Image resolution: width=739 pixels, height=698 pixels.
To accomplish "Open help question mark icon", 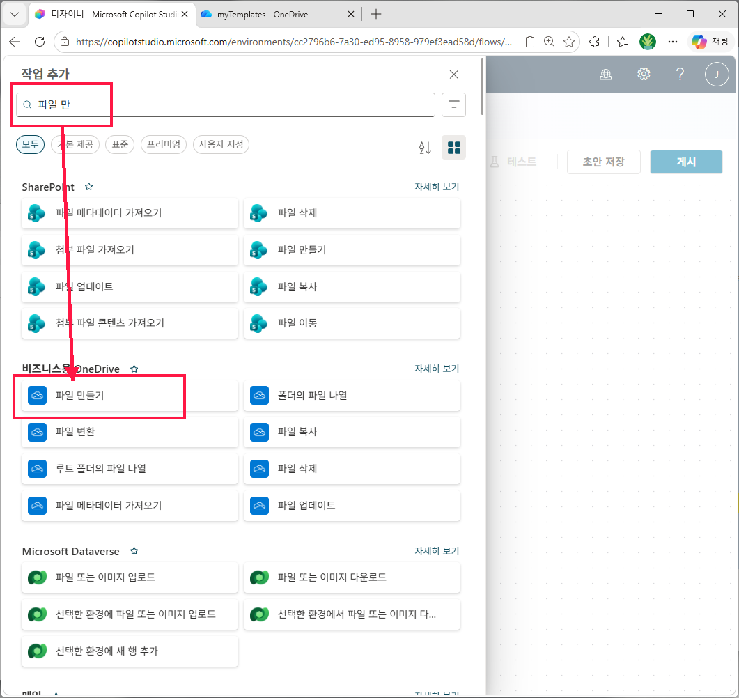I will pyautogui.click(x=680, y=74).
